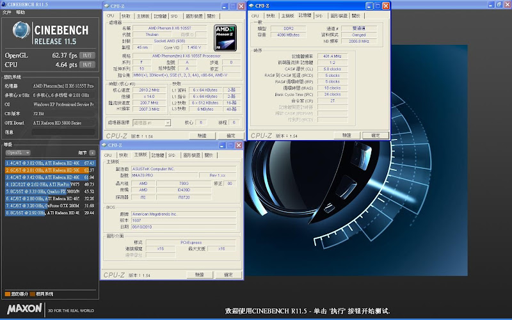Click the Thuban code name field
The height and width of the screenshot is (320, 512).
[152, 35]
